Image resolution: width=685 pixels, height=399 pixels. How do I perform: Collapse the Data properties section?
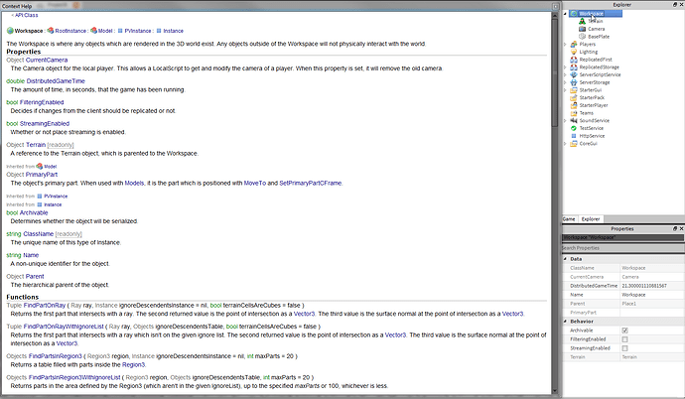coord(565,259)
